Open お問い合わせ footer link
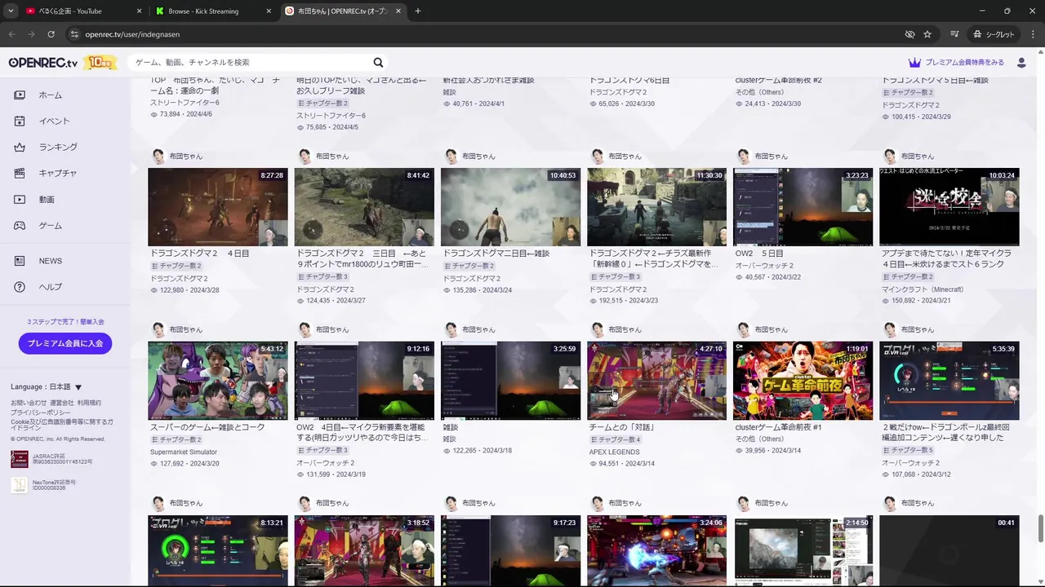This screenshot has height=587, width=1045. pyautogui.click(x=29, y=403)
